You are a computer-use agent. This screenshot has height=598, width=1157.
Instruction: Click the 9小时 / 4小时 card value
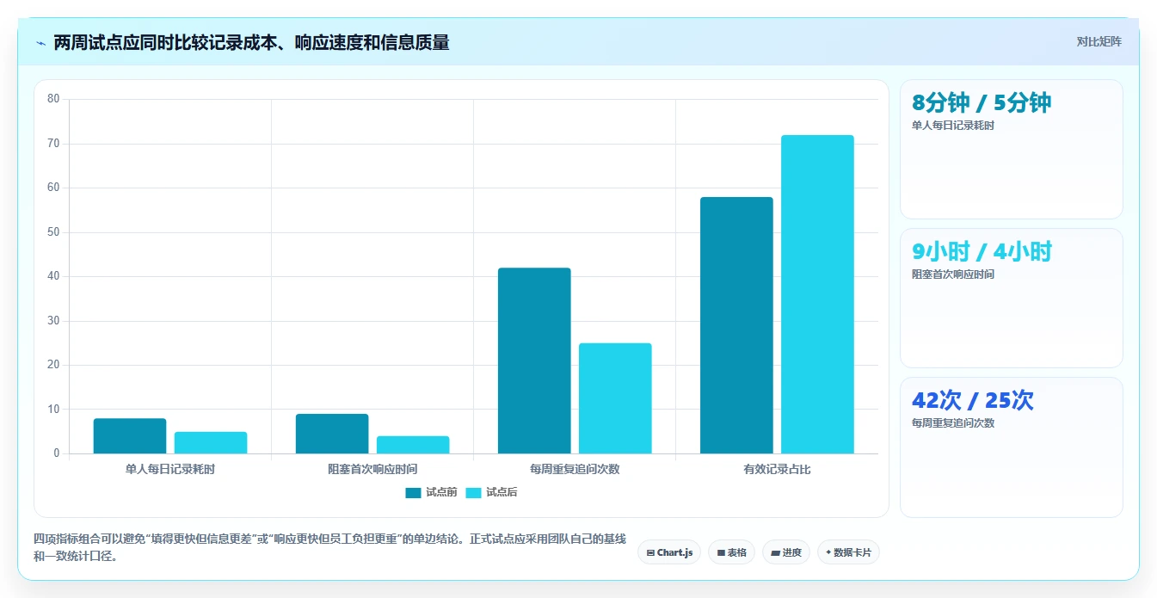click(x=982, y=251)
